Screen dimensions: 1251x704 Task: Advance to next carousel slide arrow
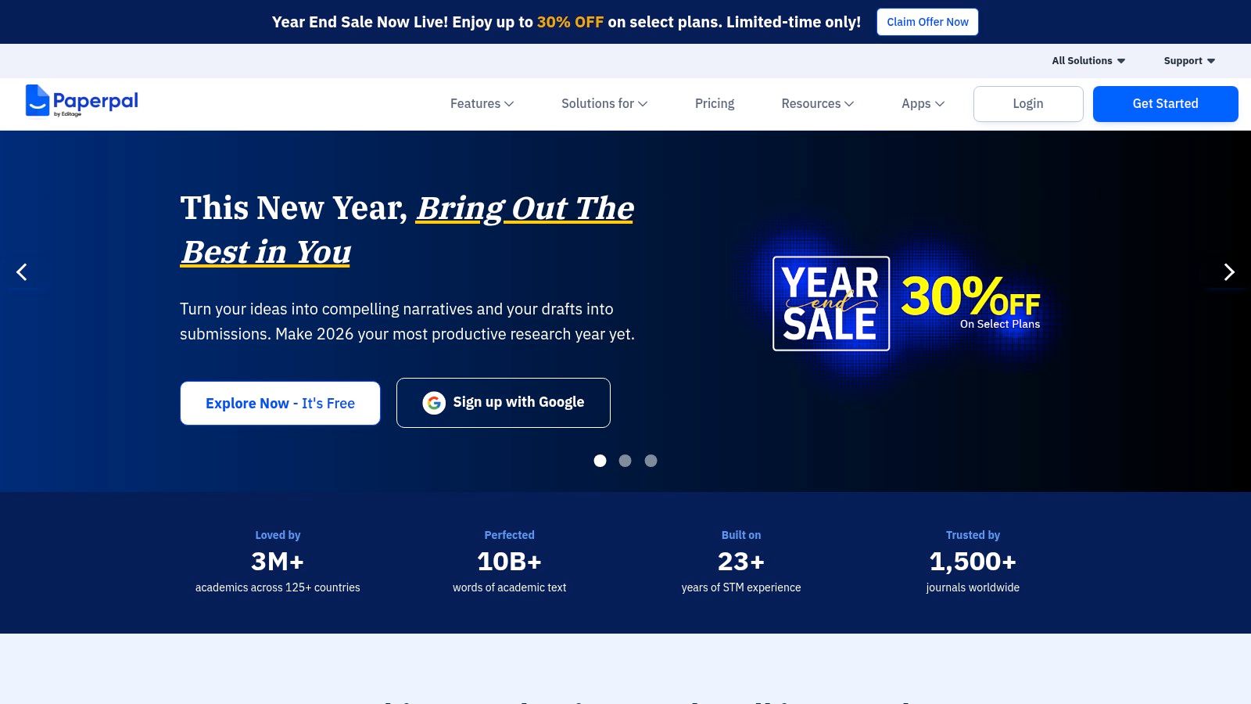tap(1229, 272)
